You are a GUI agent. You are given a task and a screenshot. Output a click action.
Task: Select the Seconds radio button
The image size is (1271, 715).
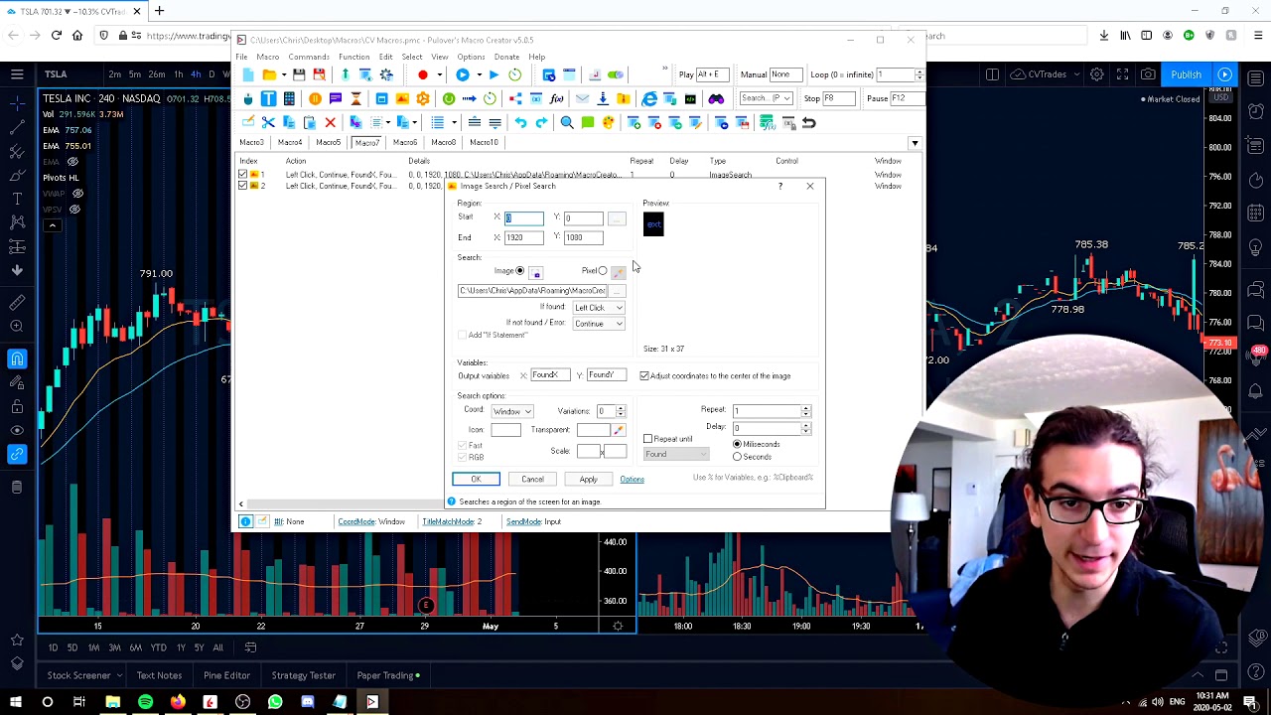tap(737, 457)
